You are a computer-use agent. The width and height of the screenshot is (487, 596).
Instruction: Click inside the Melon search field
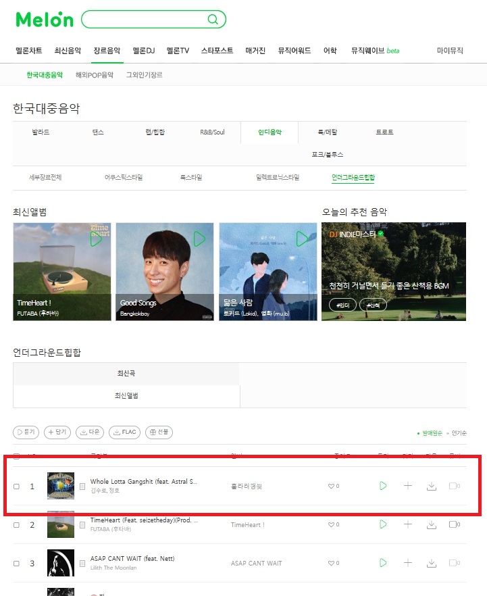(x=145, y=20)
